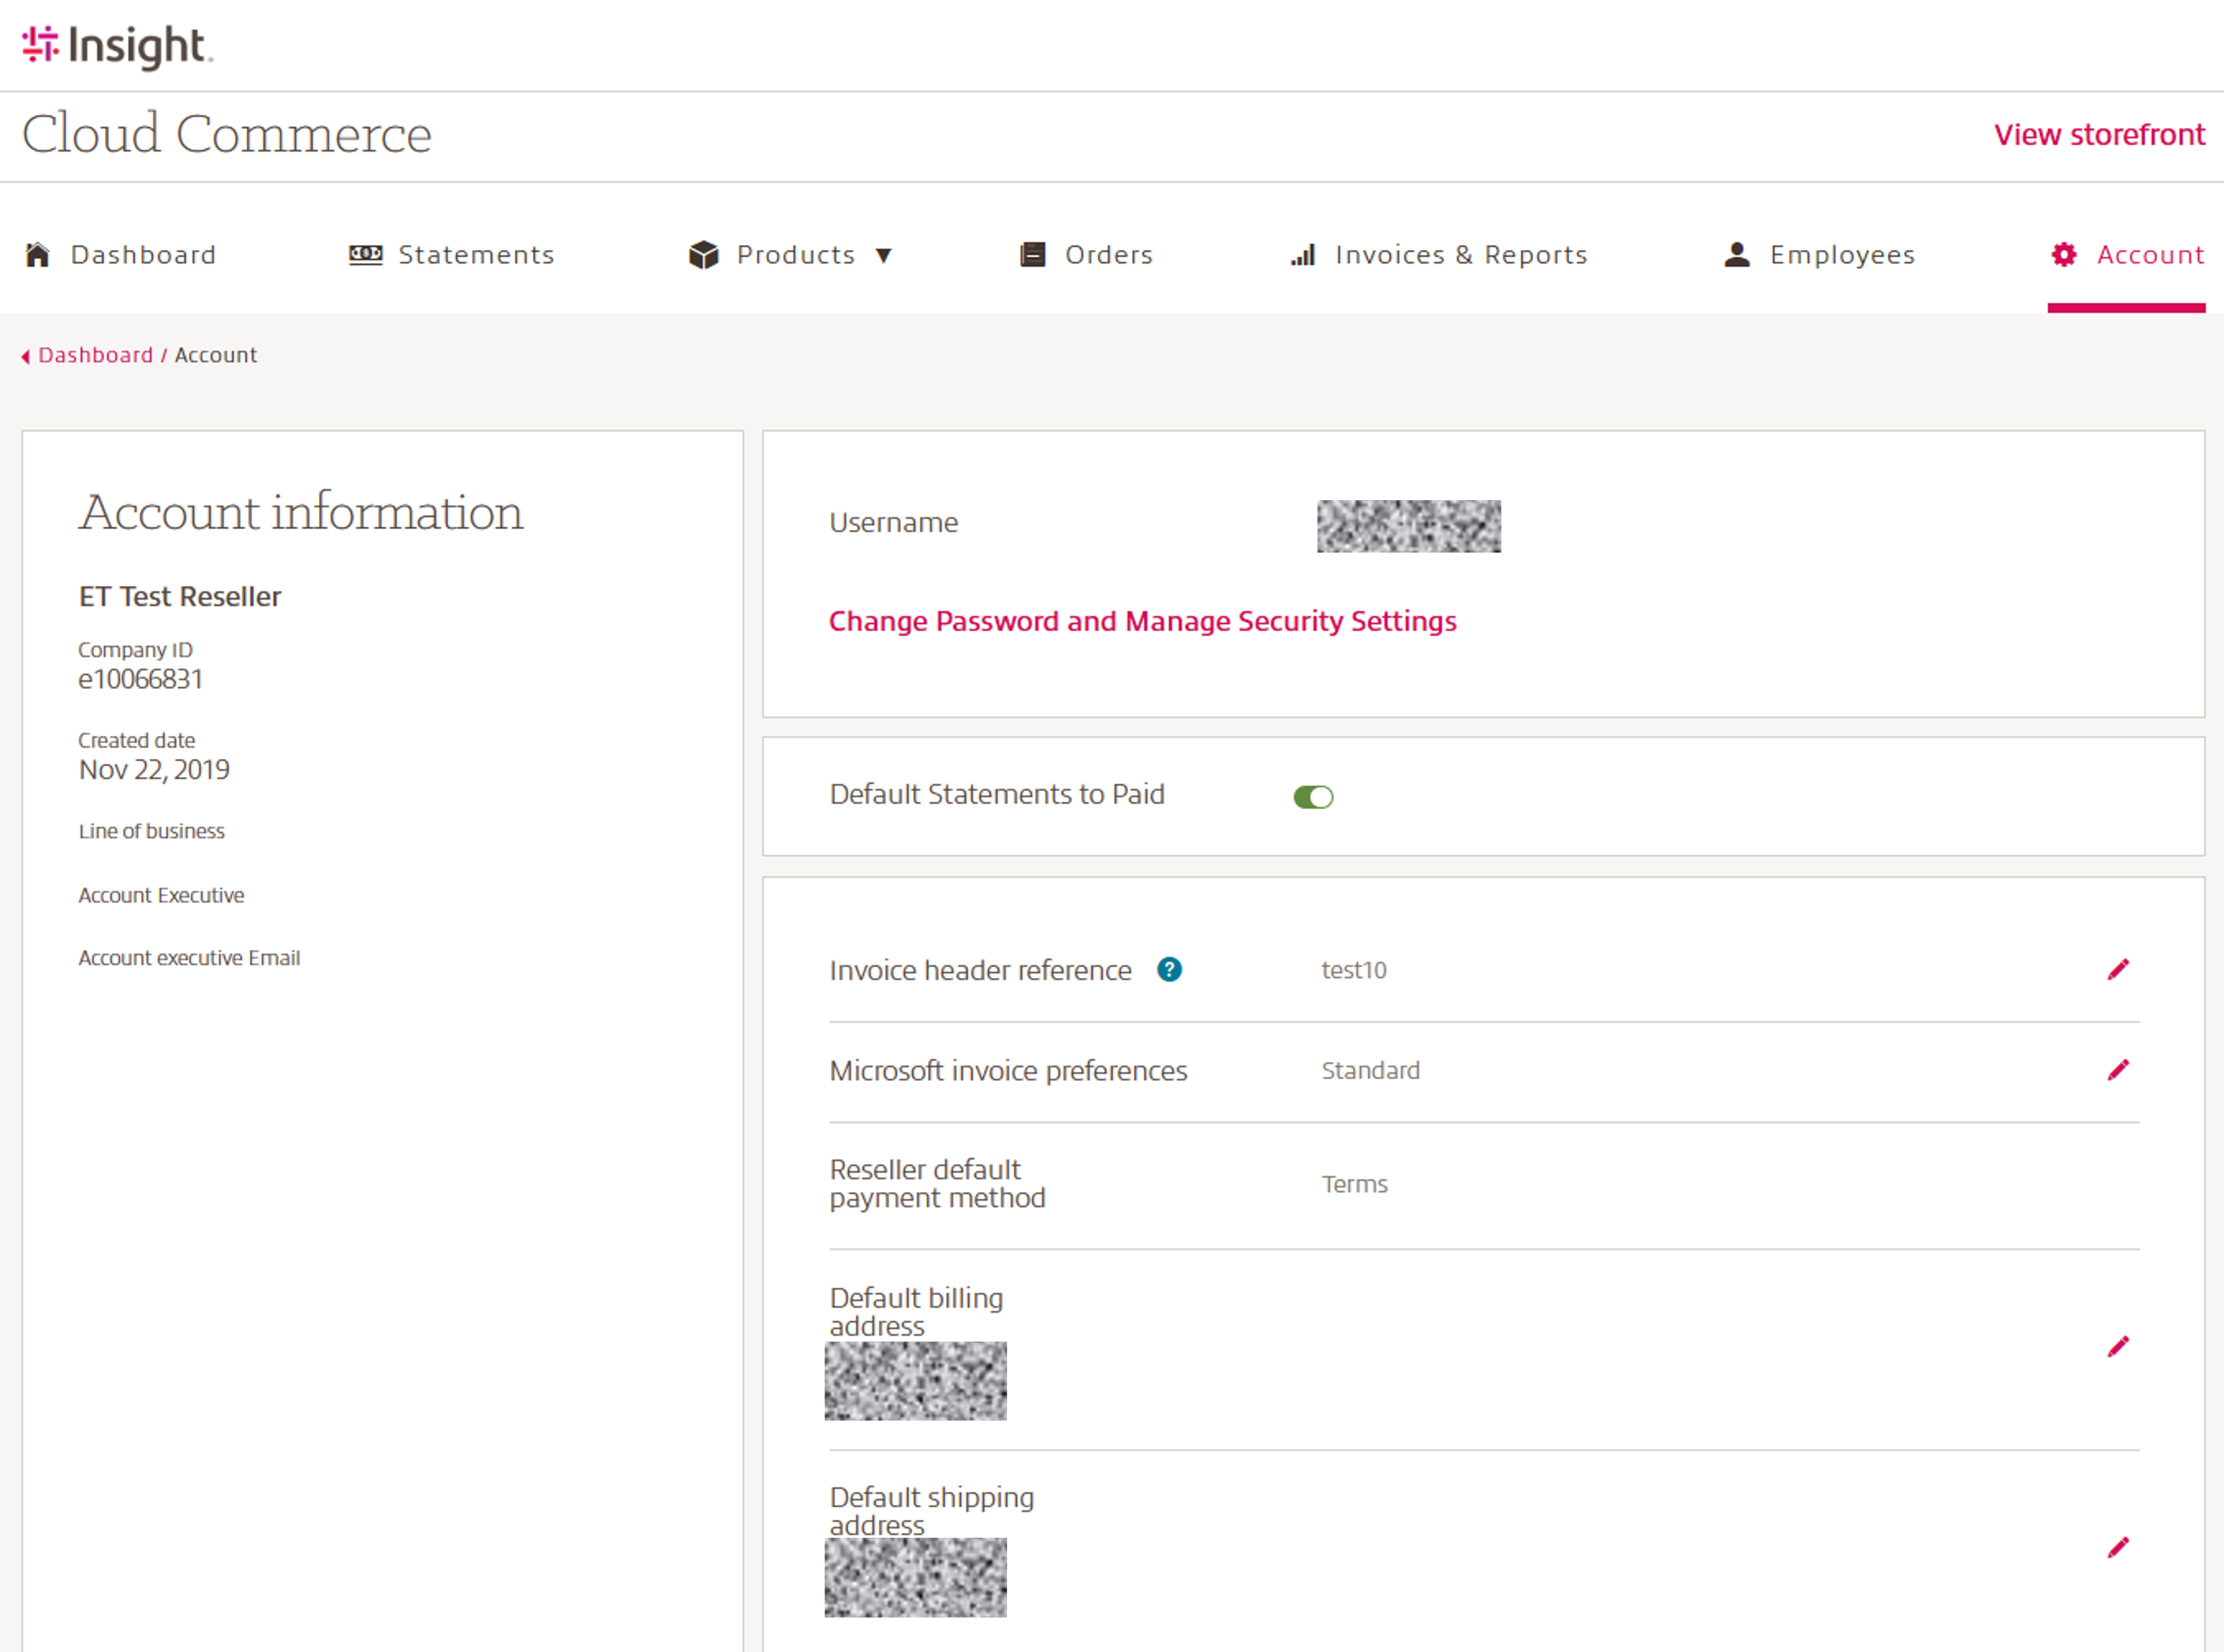
Task: Click the Dashboard home icon
Action: (x=38, y=255)
